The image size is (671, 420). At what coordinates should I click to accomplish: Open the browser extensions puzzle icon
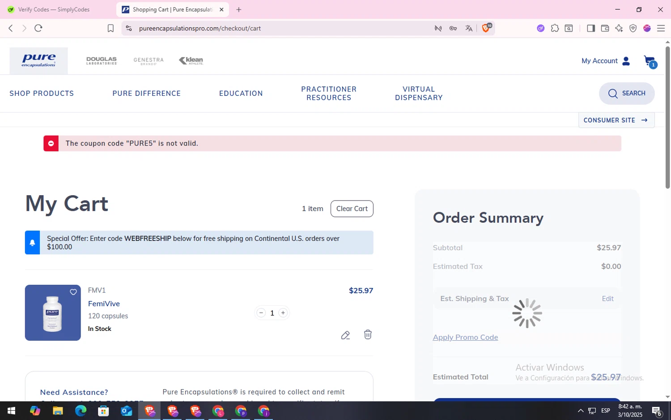pyautogui.click(x=555, y=28)
